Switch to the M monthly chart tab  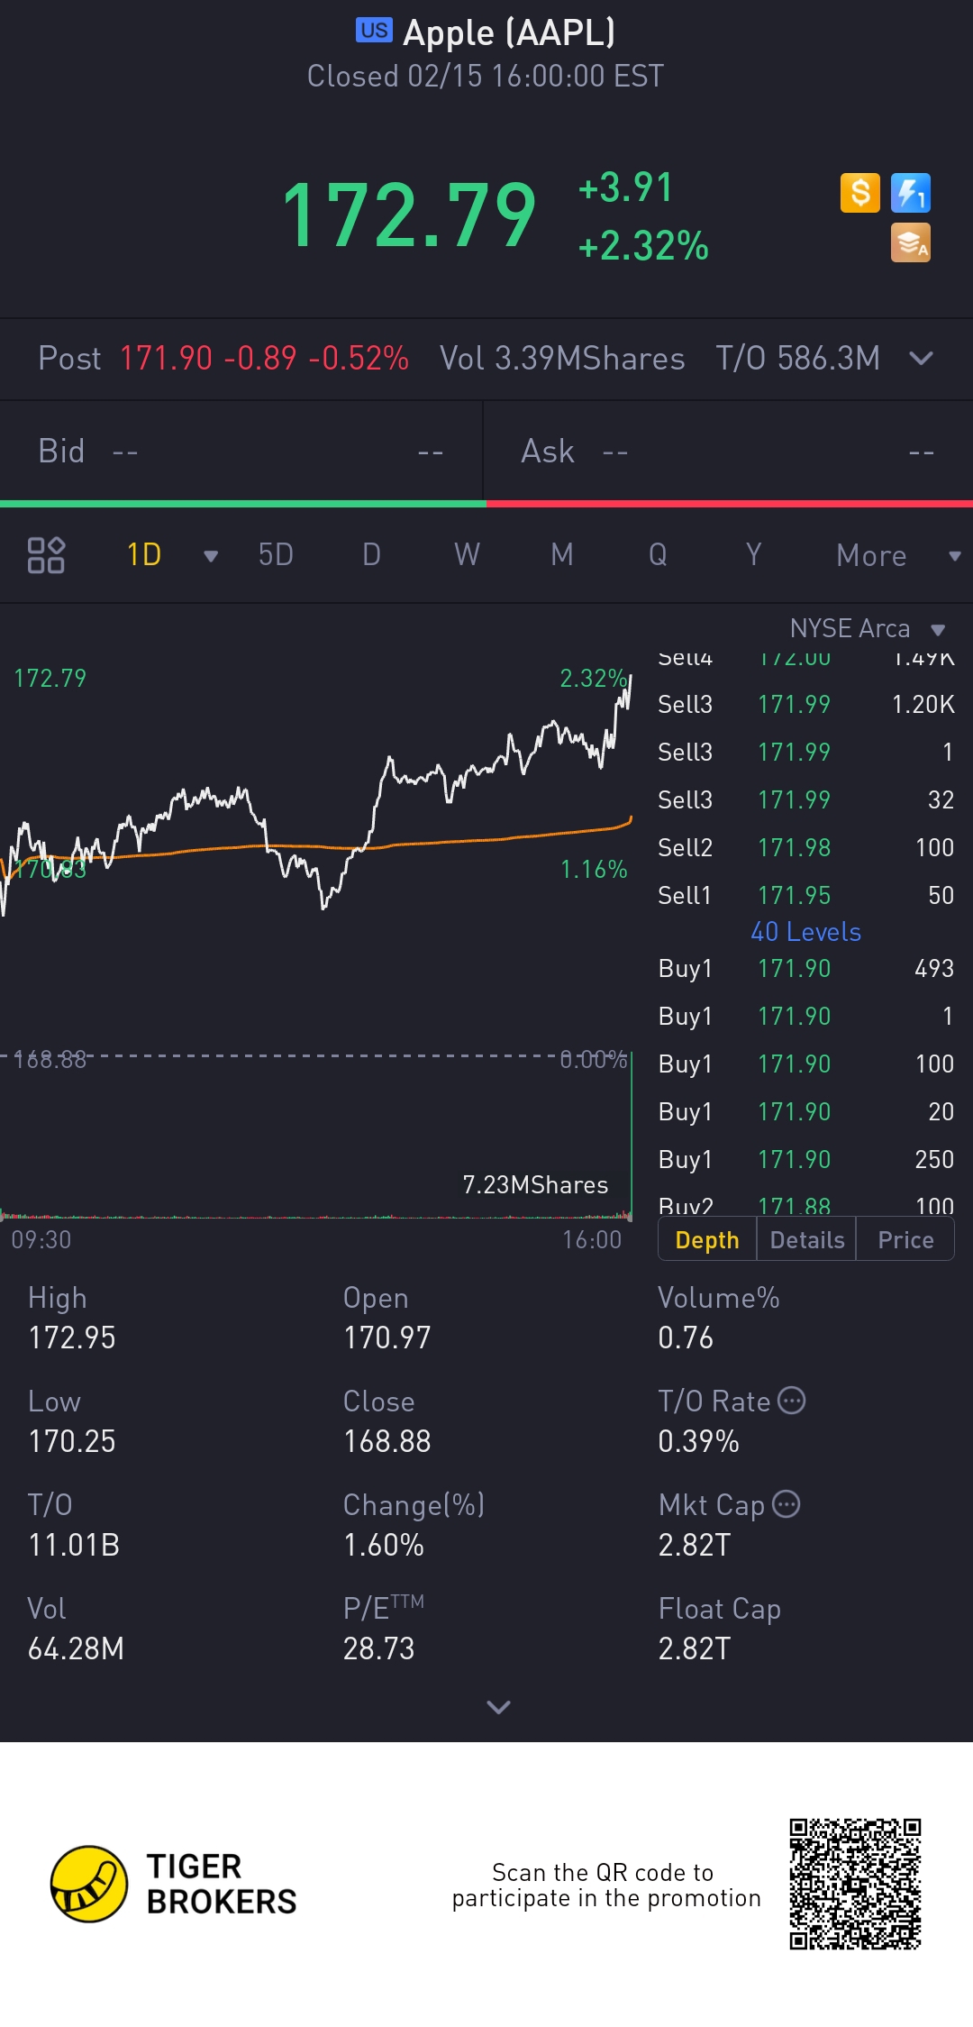click(562, 555)
